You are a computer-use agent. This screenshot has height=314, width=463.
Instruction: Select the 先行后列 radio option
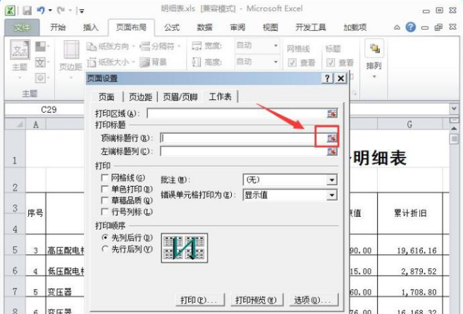104,249
